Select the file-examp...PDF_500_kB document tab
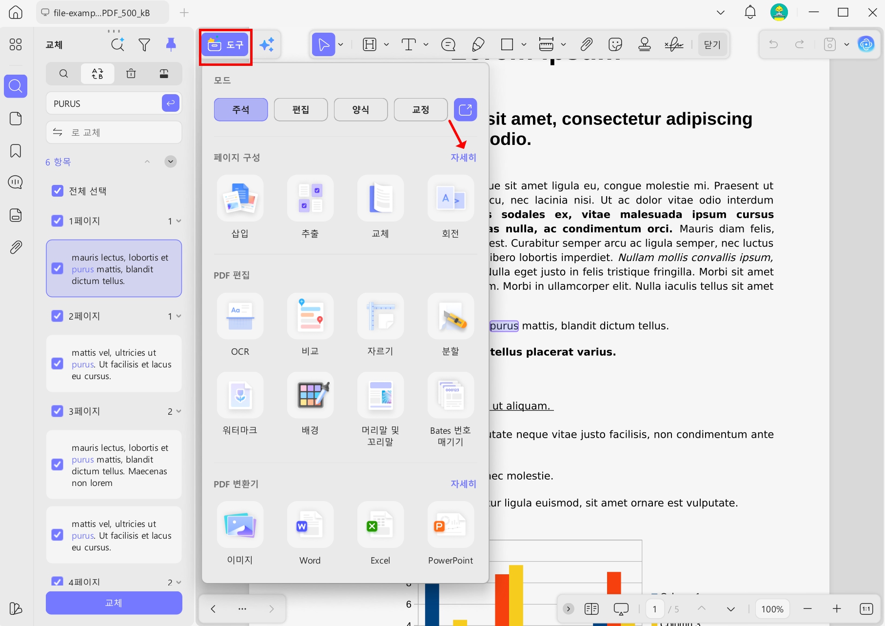885x626 pixels. point(102,13)
